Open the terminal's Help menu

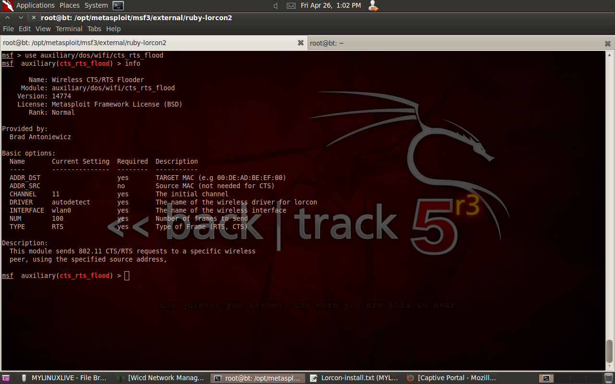[x=113, y=29]
